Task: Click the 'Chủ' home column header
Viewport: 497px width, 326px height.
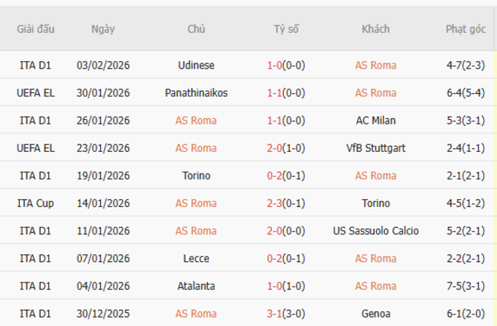Action: pyautogui.click(x=196, y=29)
